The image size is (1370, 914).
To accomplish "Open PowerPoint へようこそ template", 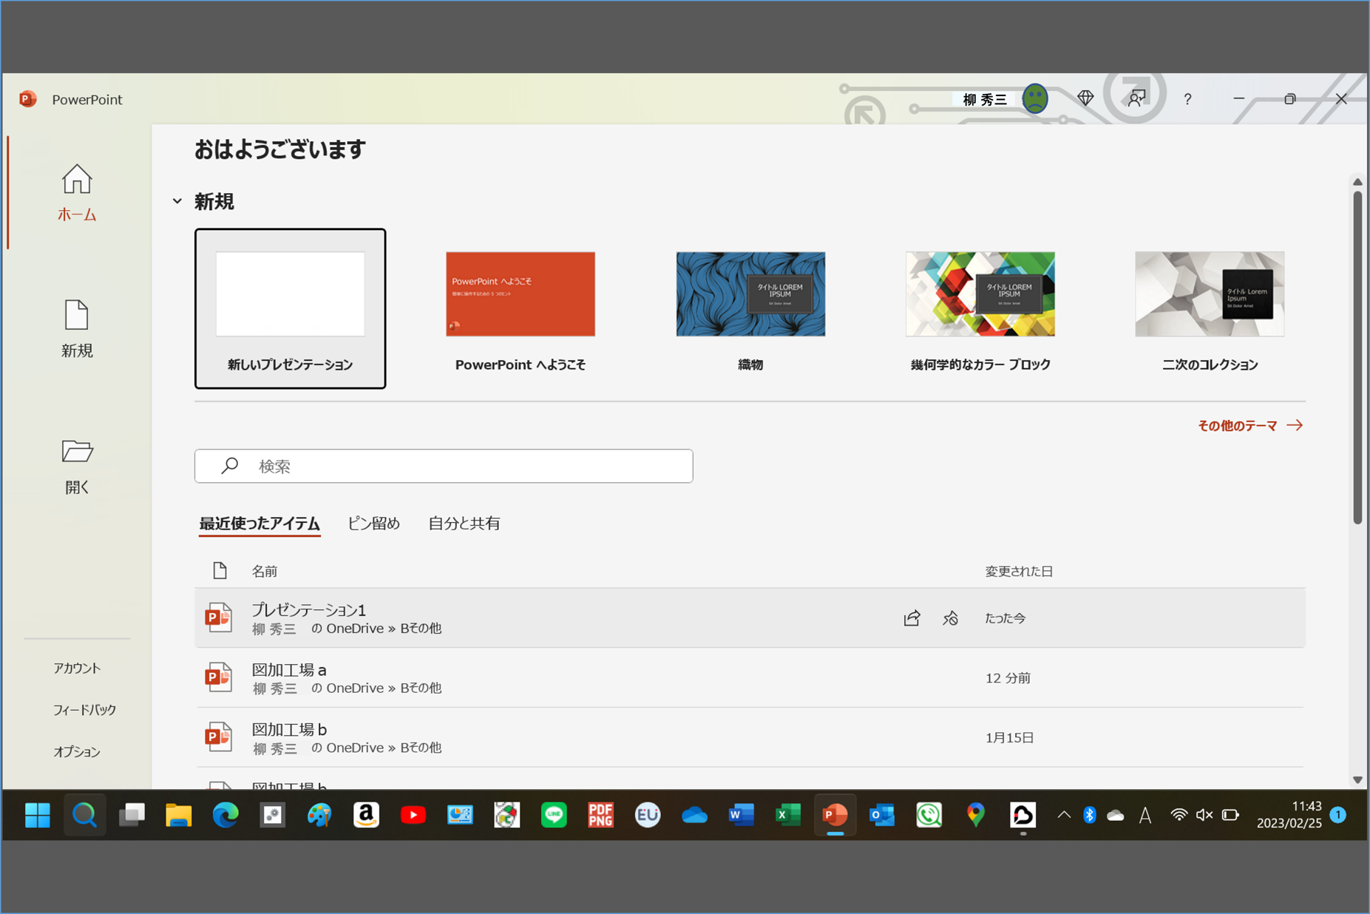I will [x=520, y=308].
